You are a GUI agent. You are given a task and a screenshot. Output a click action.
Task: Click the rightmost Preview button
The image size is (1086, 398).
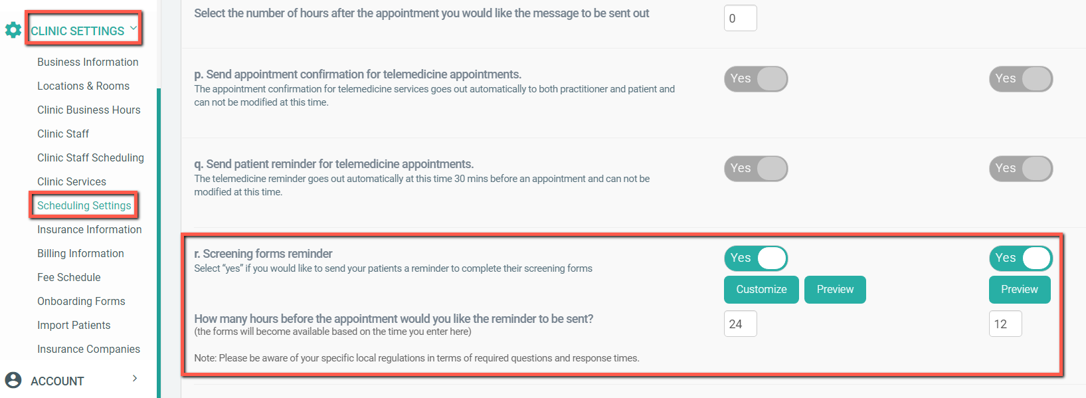pyautogui.click(x=1020, y=290)
